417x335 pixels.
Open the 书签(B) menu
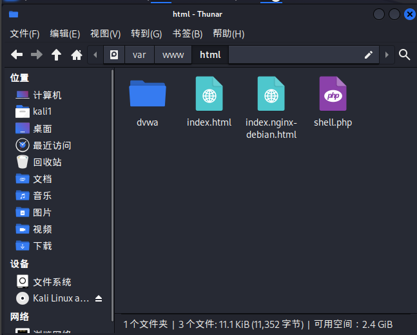pyautogui.click(x=187, y=33)
